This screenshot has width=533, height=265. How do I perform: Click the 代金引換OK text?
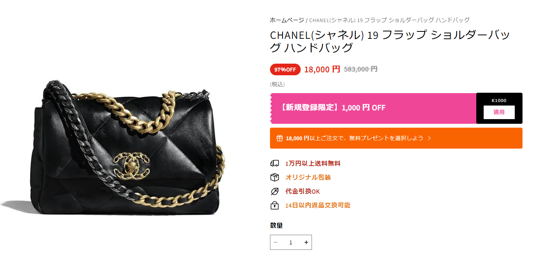(303, 191)
